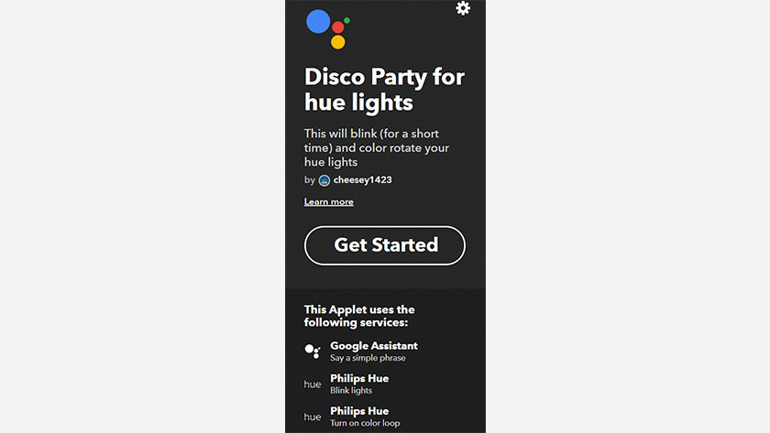Open the Learn more link
The width and height of the screenshot is (770, 433).
click(328, 201)
